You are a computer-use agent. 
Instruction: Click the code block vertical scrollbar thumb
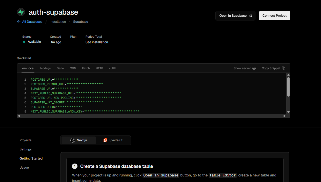coord(288,87)
